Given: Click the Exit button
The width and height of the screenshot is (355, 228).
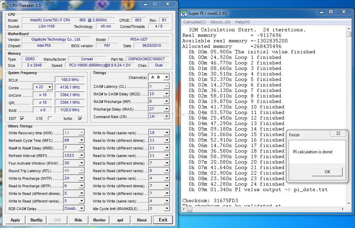Looking at the screenshot, I should (x=163, y=220).
